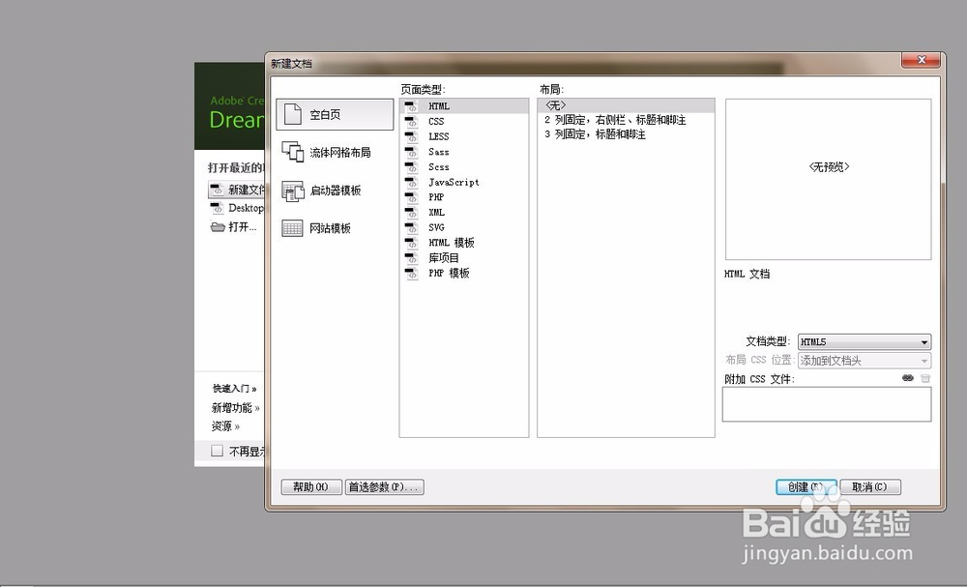This screenshot has width=967, height=587.
Task: Click the file icon beside JavaScript
Action: pos(412,182)
